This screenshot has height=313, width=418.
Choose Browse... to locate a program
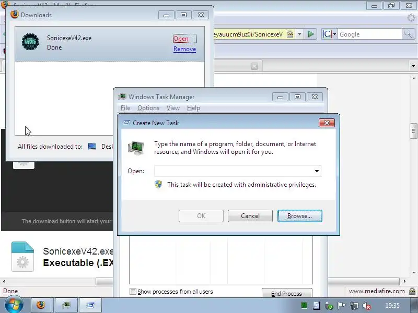point(299,216)
